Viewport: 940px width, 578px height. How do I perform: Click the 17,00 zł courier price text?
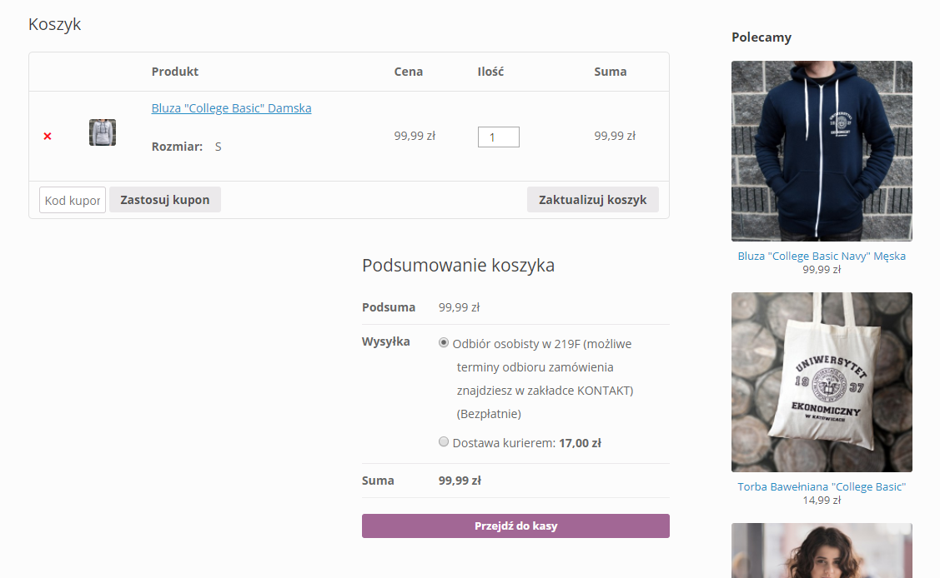[580, 443]
